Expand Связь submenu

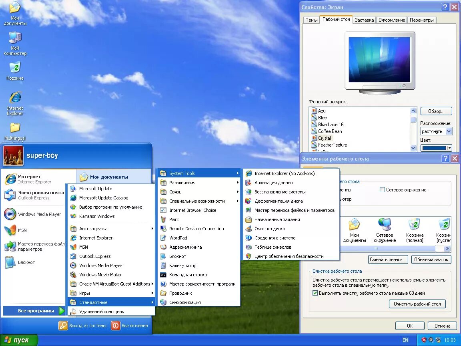coord(199,192)
